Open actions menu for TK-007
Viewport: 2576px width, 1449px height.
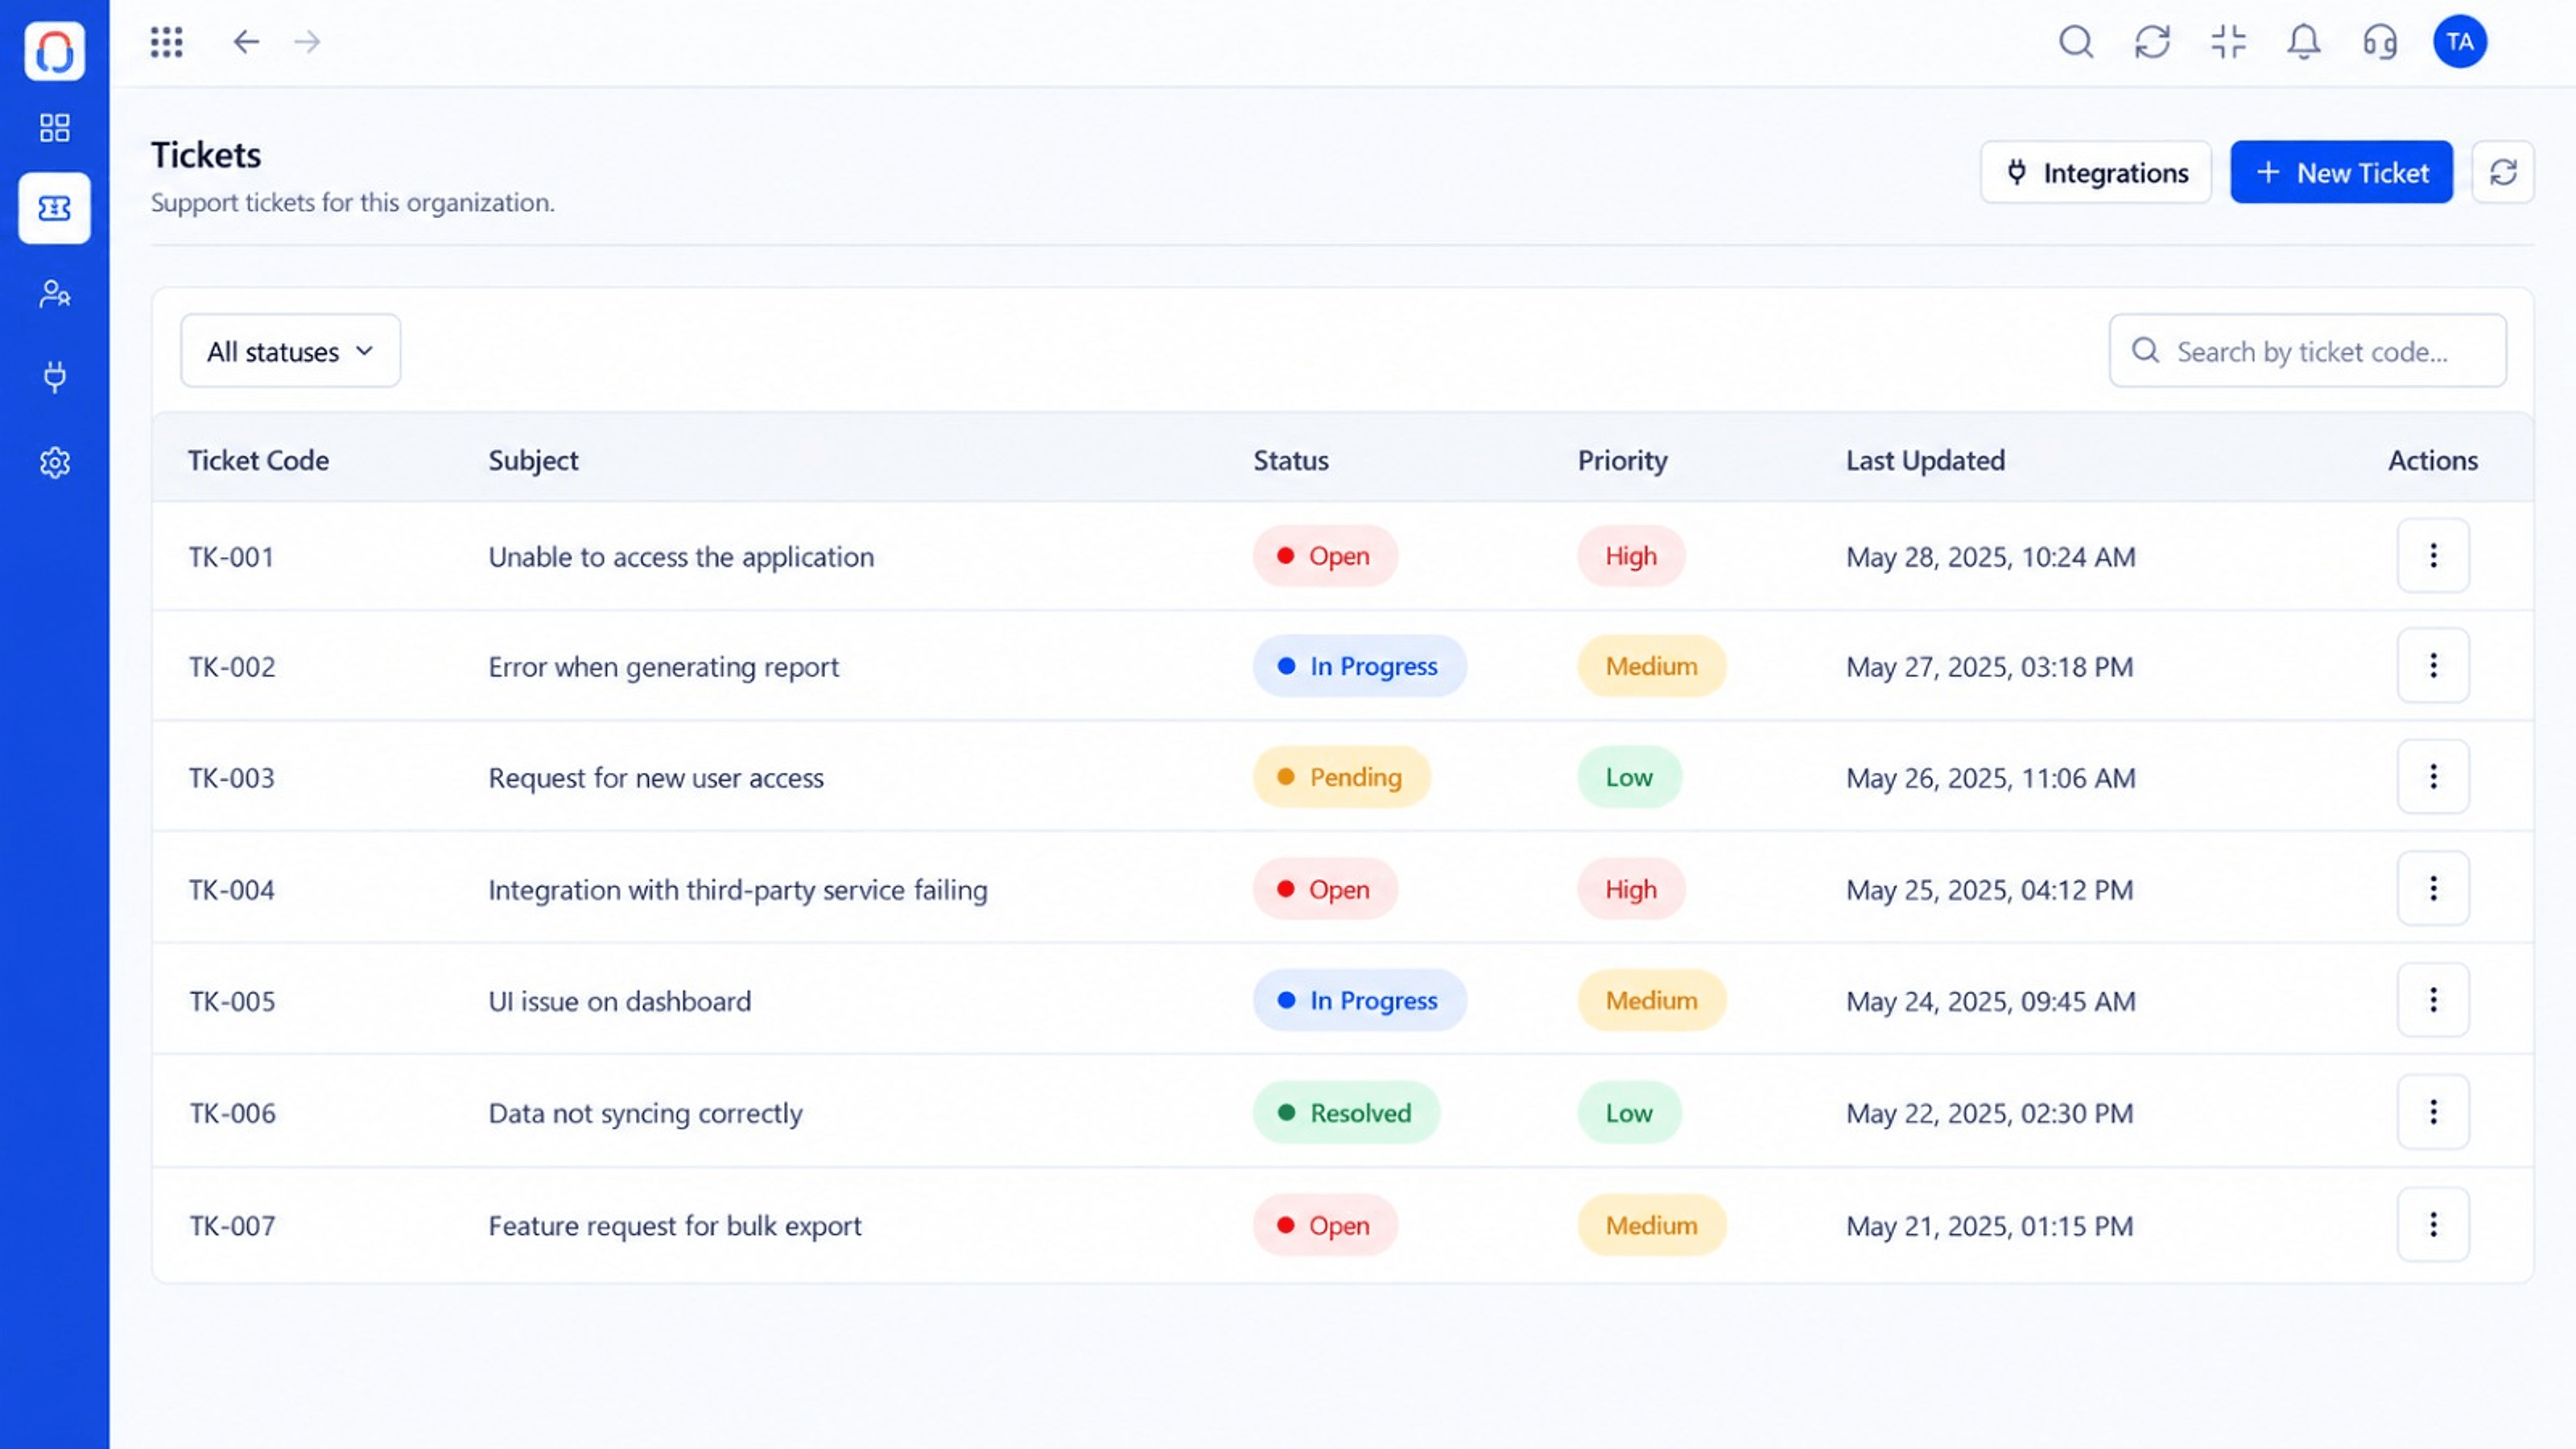[2433, 1224]
